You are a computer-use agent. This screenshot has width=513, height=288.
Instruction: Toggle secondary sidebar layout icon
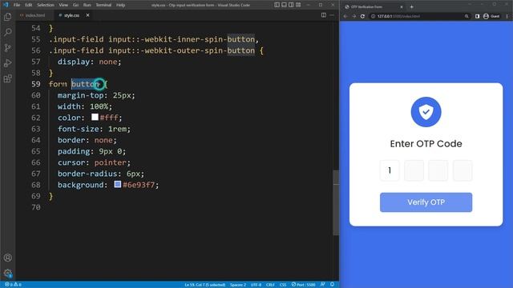291,5
